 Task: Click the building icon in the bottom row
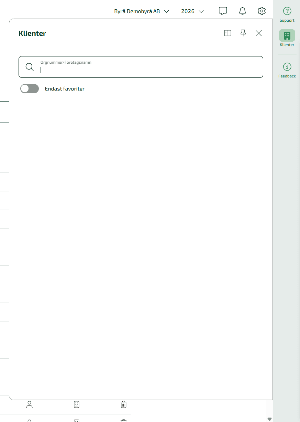click(x=77, y=404)
